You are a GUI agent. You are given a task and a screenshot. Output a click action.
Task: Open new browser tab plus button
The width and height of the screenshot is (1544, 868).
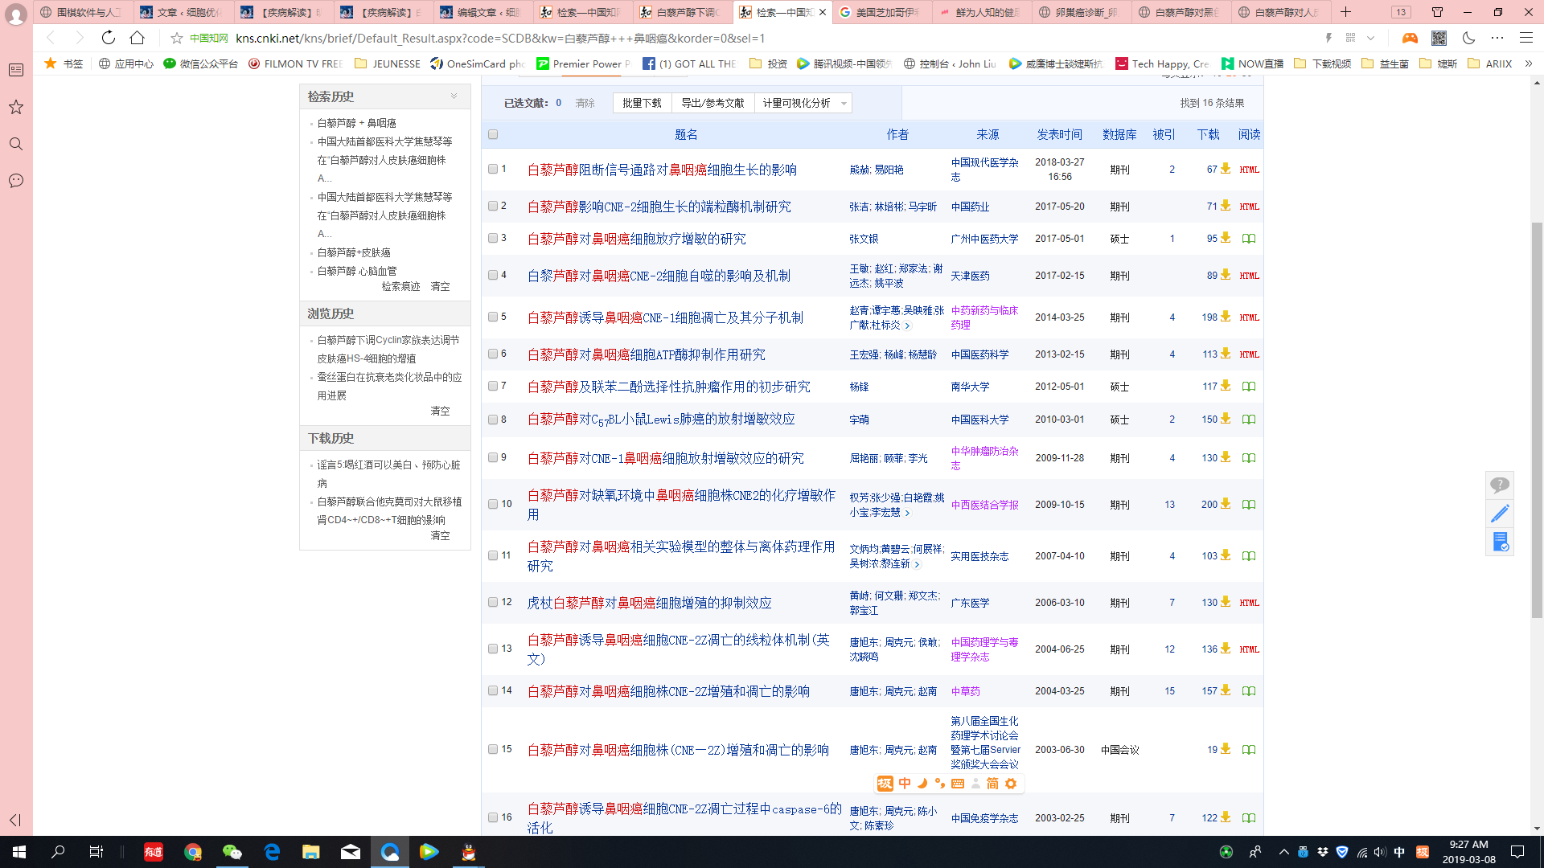coord(1345,12)
